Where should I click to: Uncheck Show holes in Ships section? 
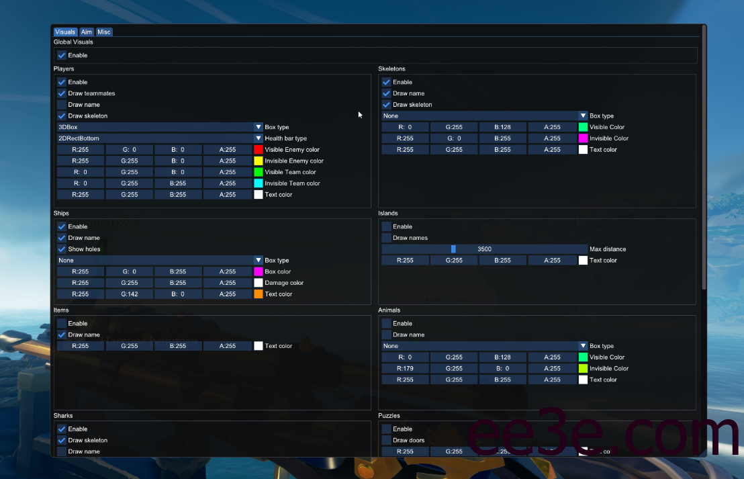coord(62,249)
